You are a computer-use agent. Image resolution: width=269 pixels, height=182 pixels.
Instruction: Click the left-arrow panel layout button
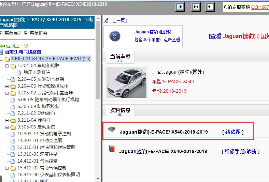coord(210,7)
